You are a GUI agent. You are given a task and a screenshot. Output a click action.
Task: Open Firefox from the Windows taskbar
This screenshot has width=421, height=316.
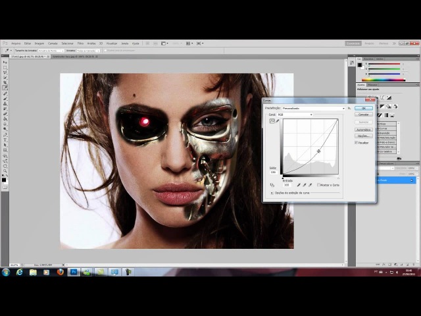[60, 272]
